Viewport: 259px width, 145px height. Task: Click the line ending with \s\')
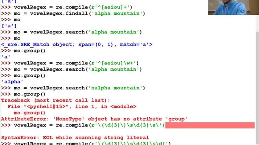pos(83,125)
